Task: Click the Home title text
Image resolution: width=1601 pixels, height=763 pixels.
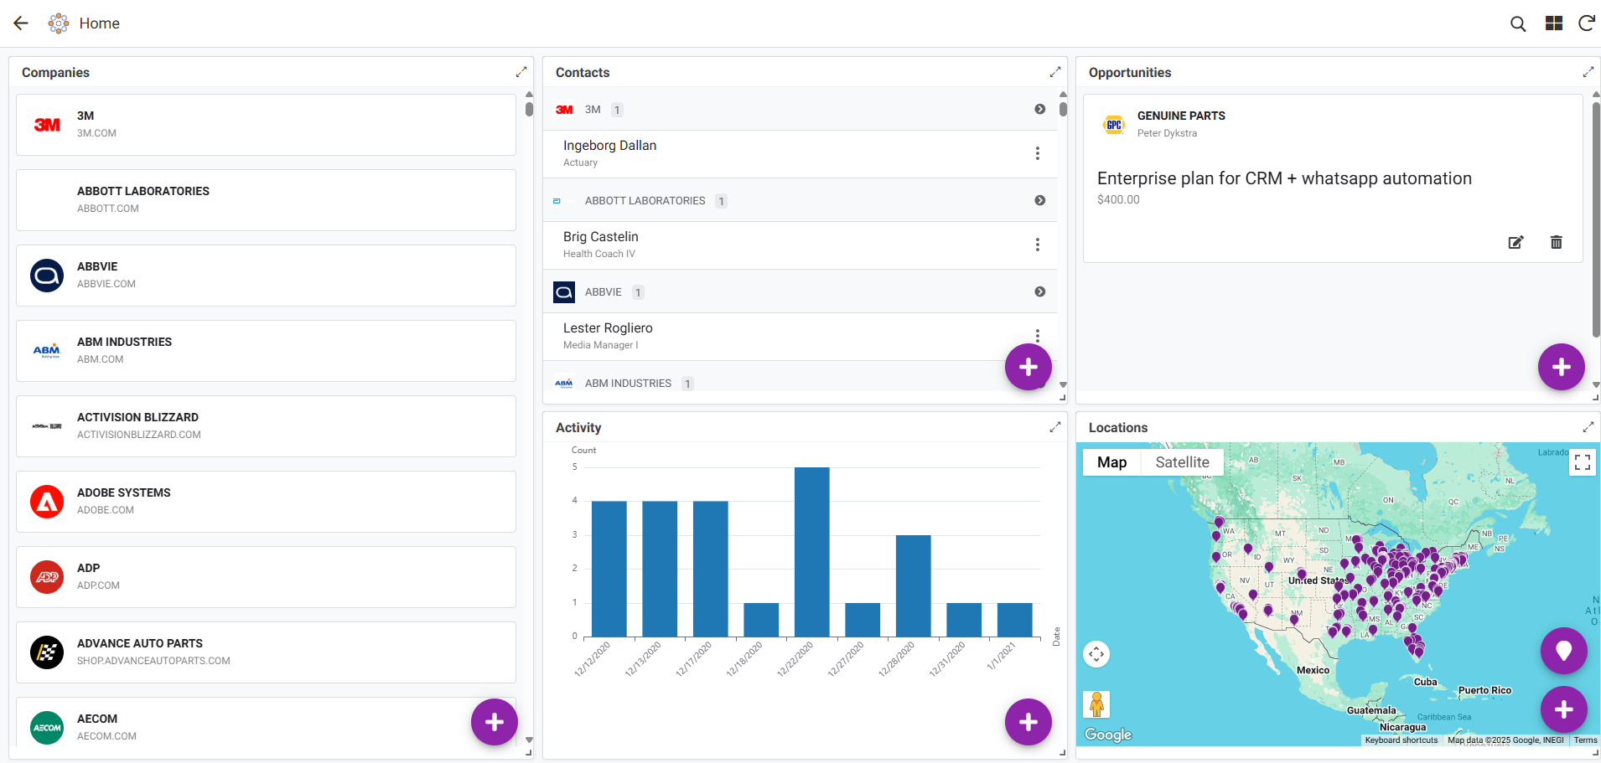Action: (99, 23)
